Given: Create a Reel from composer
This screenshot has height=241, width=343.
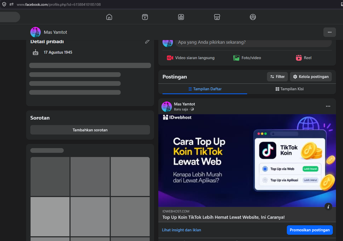Looking at the screenshot, I should (x=304, y=58).
